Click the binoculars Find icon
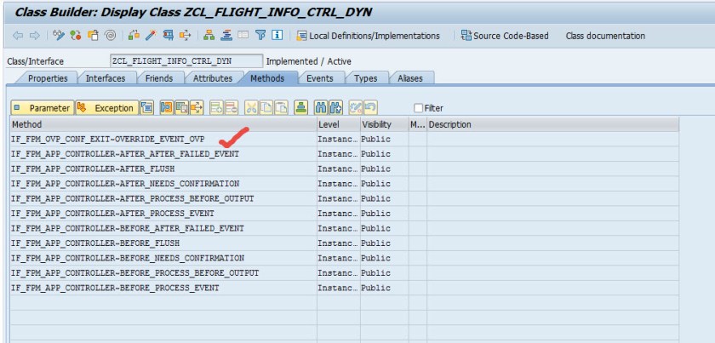The height and width of the screenshot is (343, 715). tap(321, 108)
